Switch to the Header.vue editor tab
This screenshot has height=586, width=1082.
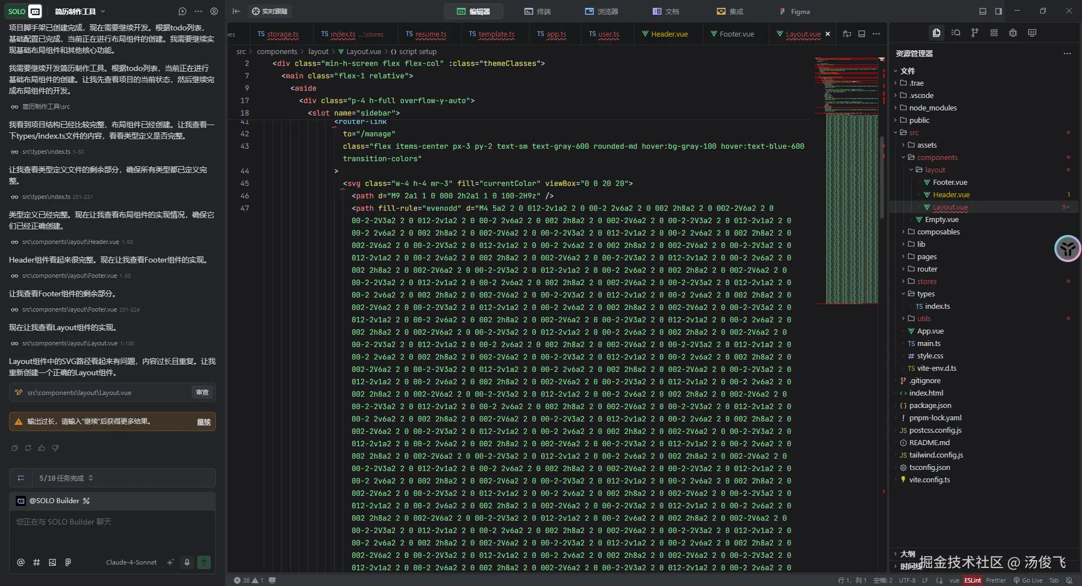tap(669, 34)
